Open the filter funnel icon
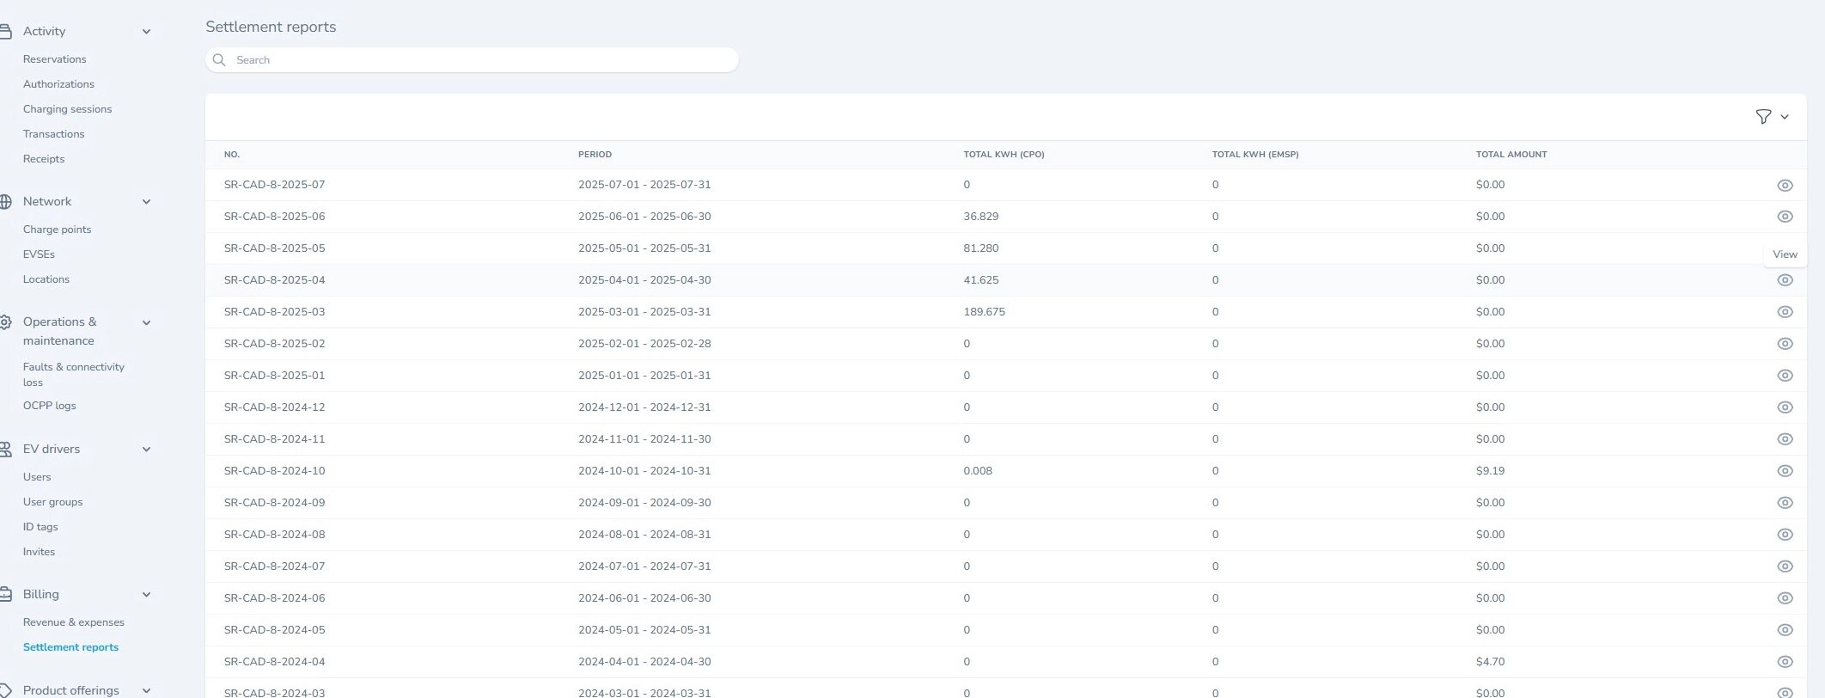 click(1763, 117)
